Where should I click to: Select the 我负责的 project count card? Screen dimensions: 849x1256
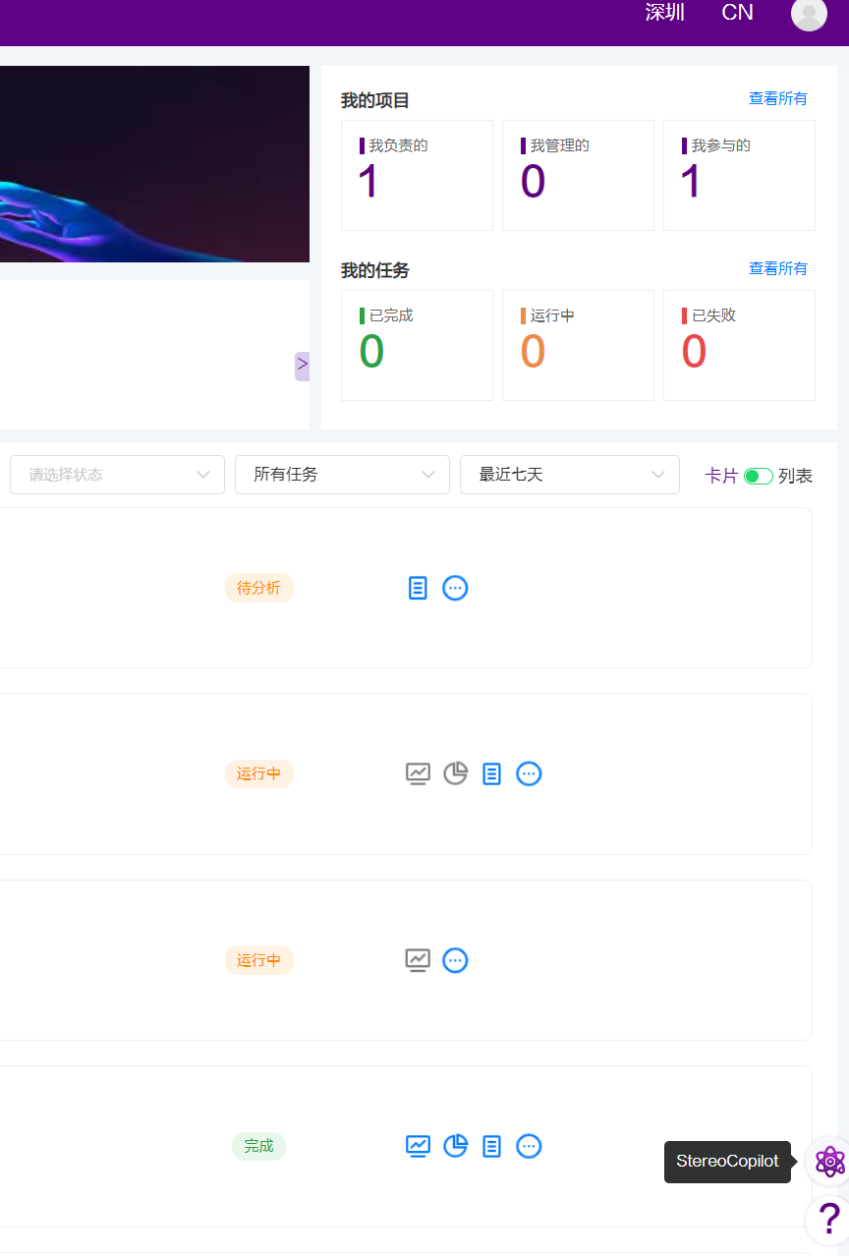[417, 175]
